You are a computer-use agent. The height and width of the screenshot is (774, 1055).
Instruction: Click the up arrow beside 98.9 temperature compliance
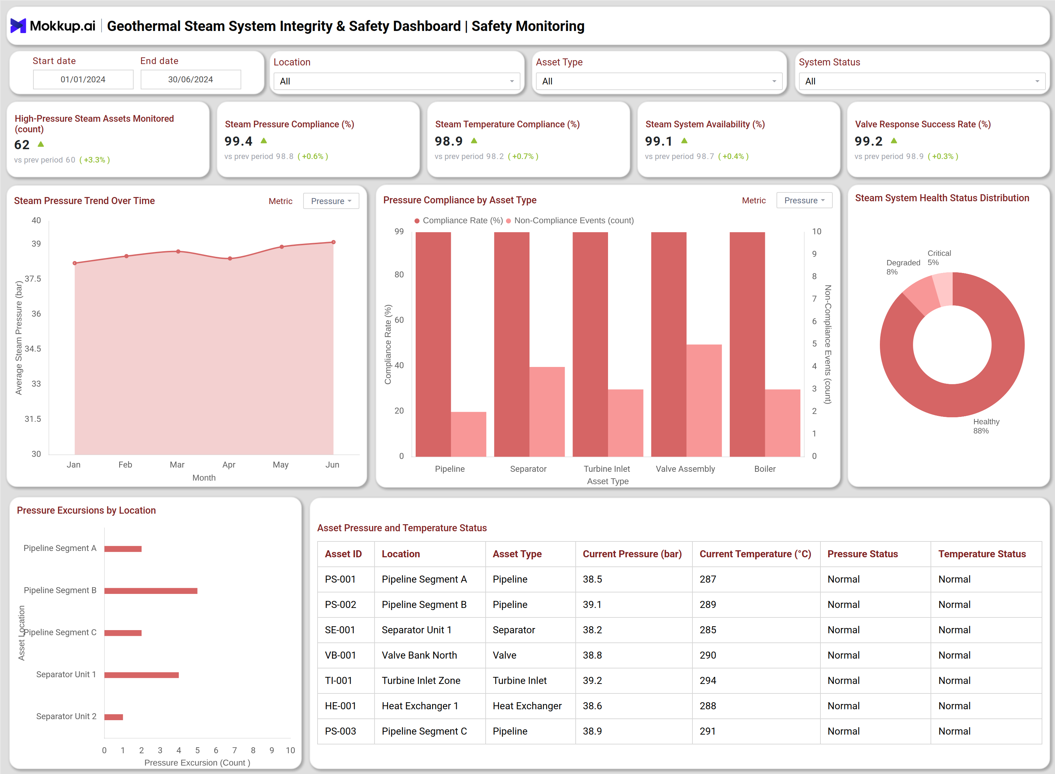[474, 141]
